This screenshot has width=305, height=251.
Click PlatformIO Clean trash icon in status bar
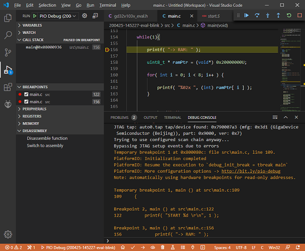[163, 247]
